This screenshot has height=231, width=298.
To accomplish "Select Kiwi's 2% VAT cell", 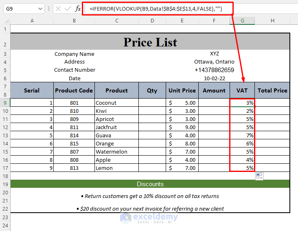I will [242, 111].
